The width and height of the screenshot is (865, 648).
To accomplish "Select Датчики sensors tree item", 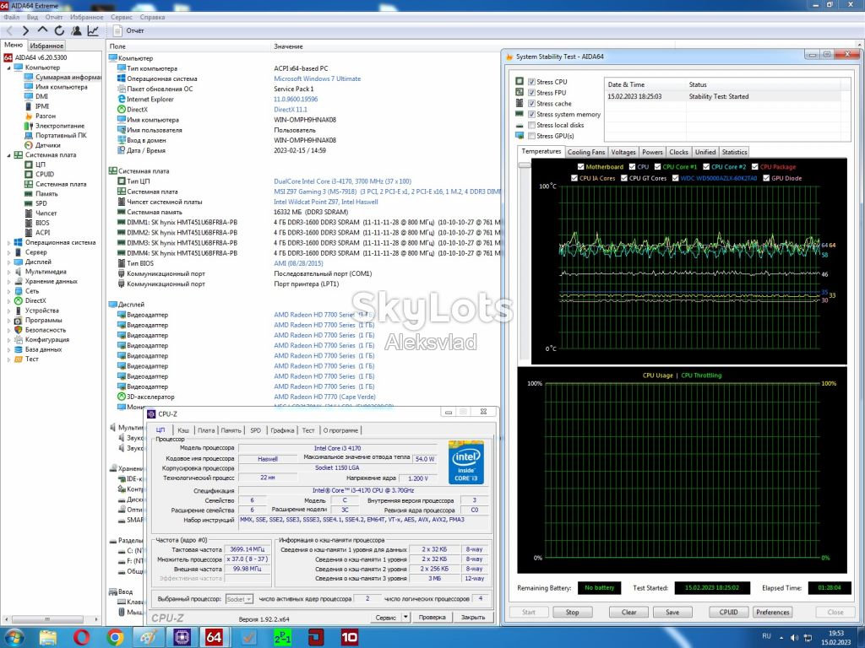I will (48, 145).
